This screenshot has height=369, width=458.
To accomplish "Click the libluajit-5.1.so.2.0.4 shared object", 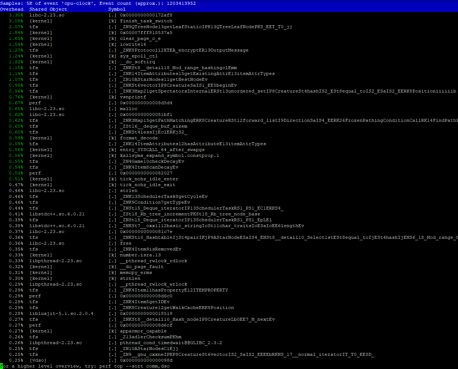I will pos(61,313).
